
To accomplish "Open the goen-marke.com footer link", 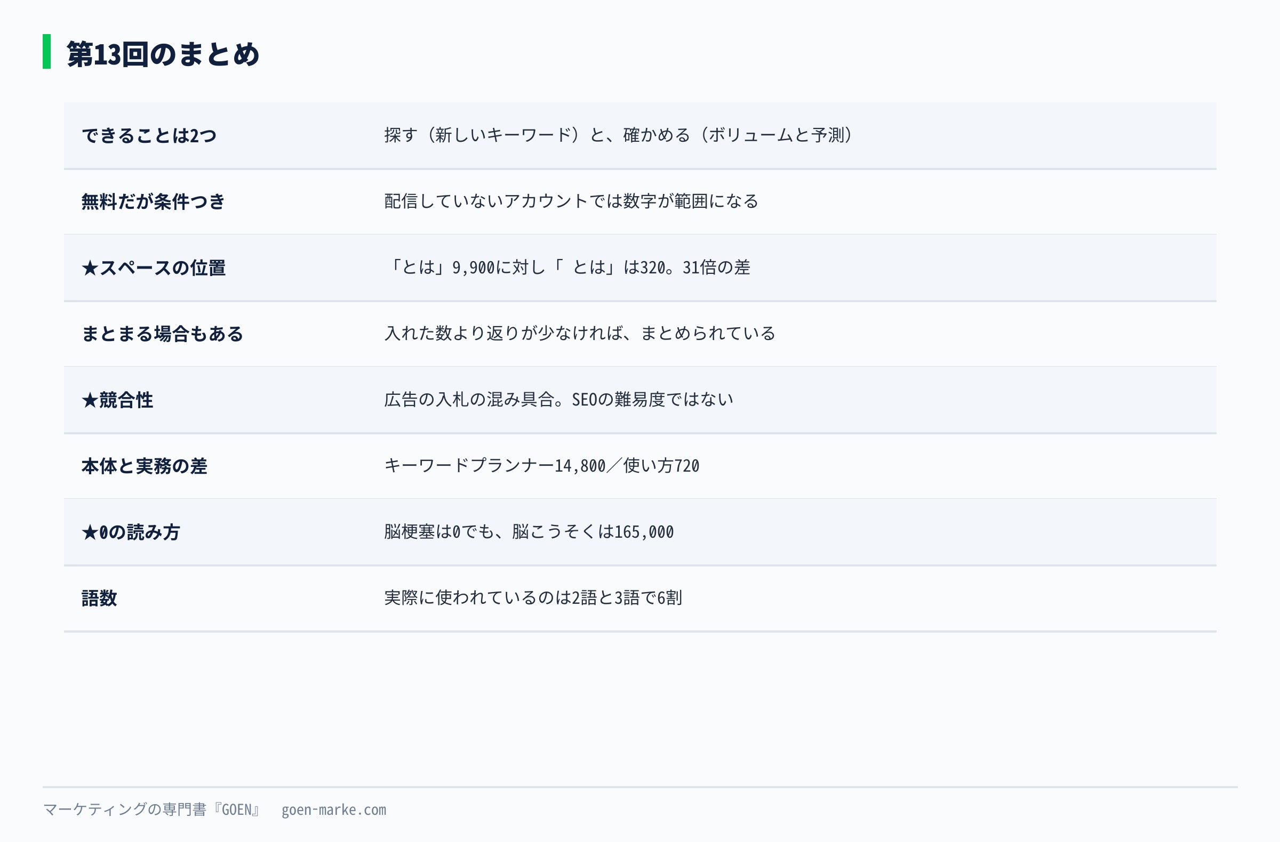I will [x=334, y=810].
